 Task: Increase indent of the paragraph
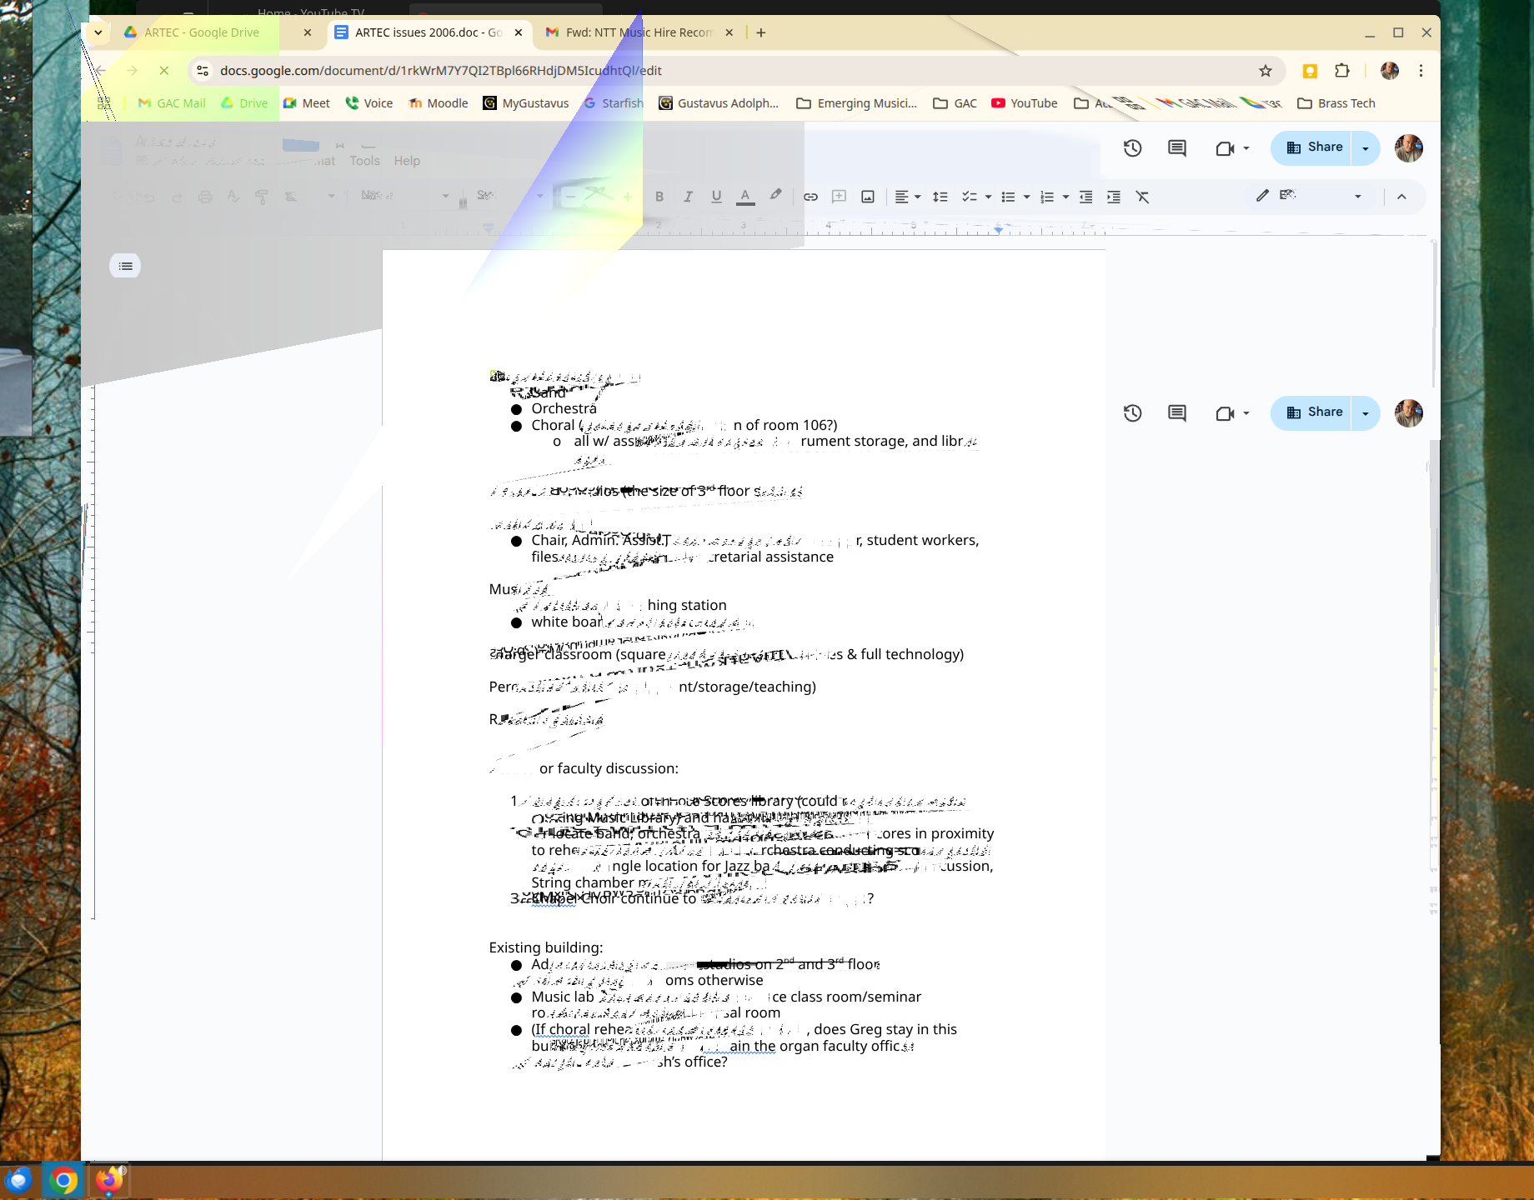coord(1114,197)
